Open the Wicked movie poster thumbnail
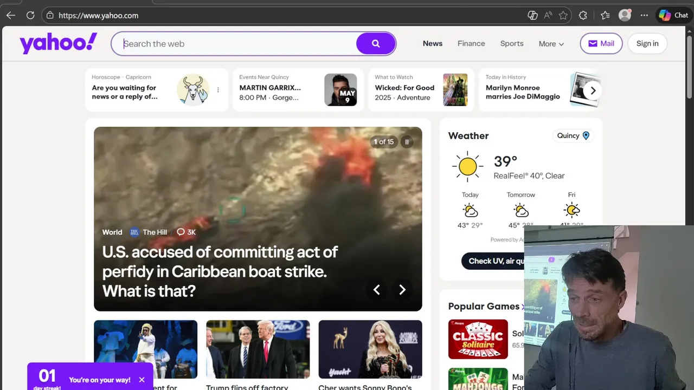This screenshot has width=694, height=390. click(455, 90)
